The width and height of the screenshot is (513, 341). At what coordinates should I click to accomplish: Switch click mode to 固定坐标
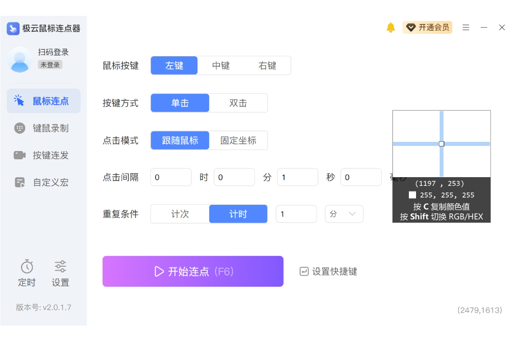click(x=238, y=140)
